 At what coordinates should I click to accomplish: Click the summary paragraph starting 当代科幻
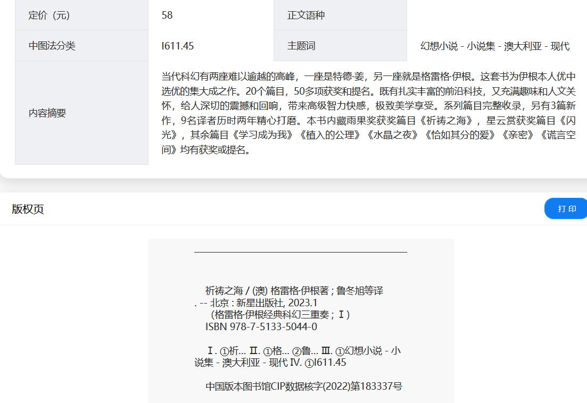[368, 113]
